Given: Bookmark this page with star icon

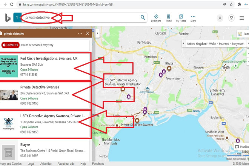Looking at the screenshot, I should coord(231,4).
